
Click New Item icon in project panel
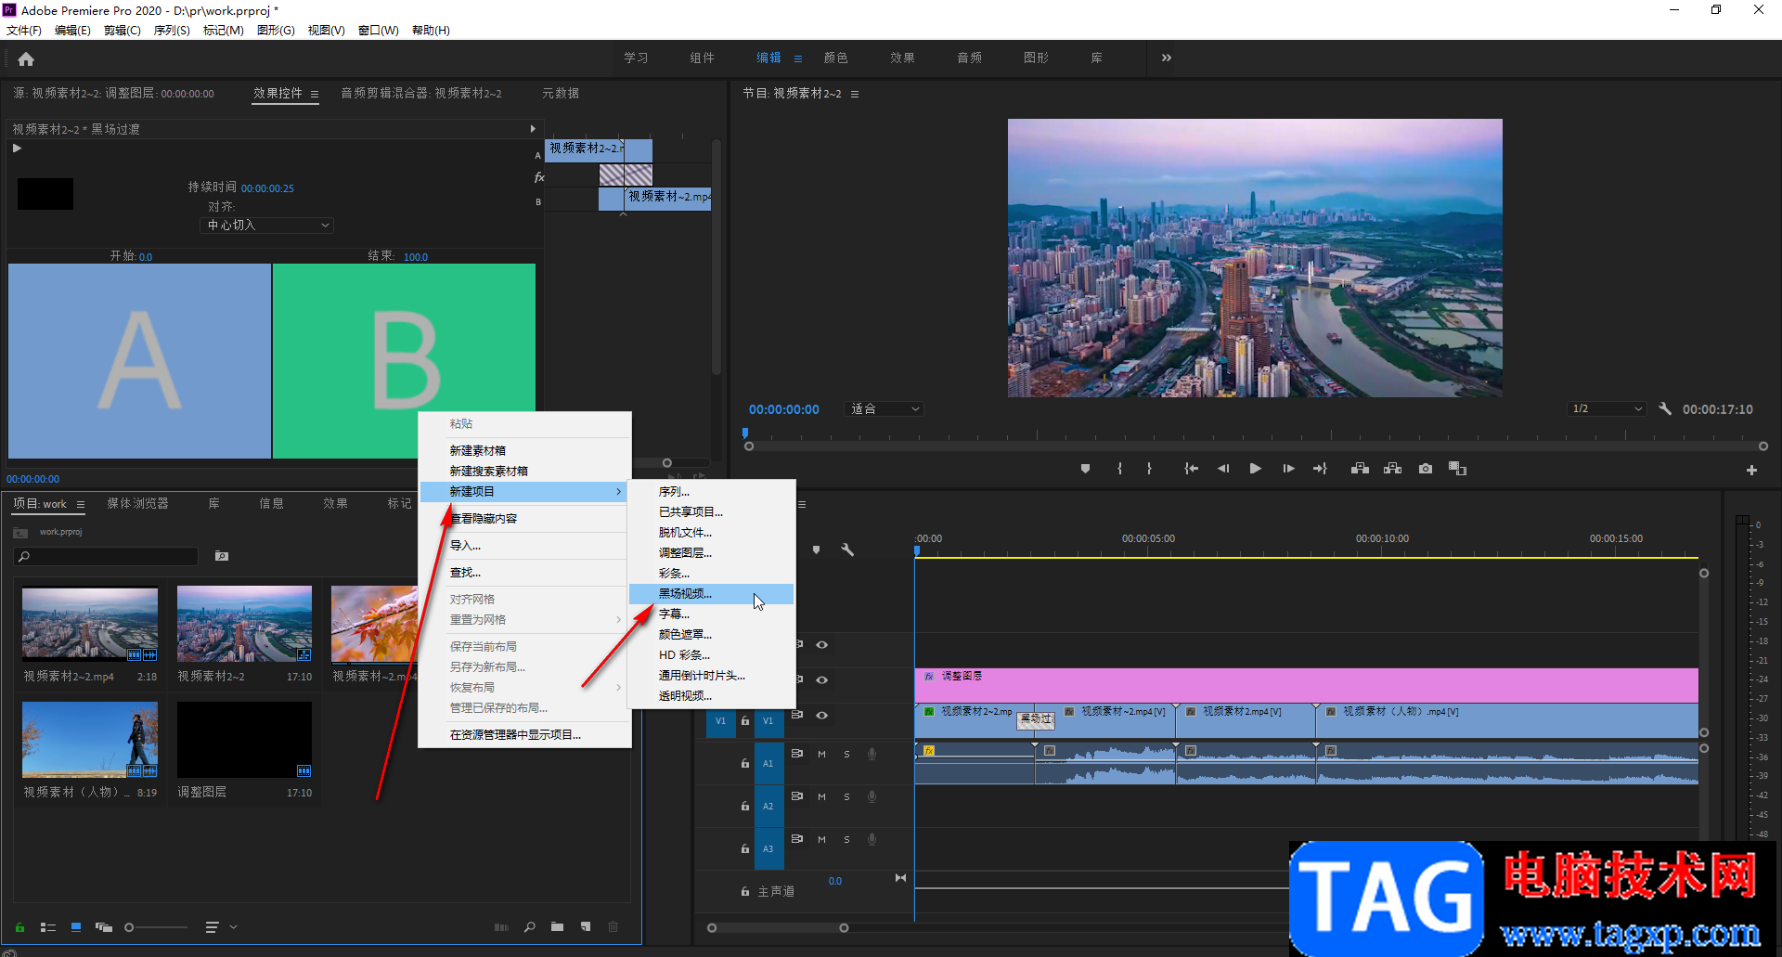click(x=586, y=927)
